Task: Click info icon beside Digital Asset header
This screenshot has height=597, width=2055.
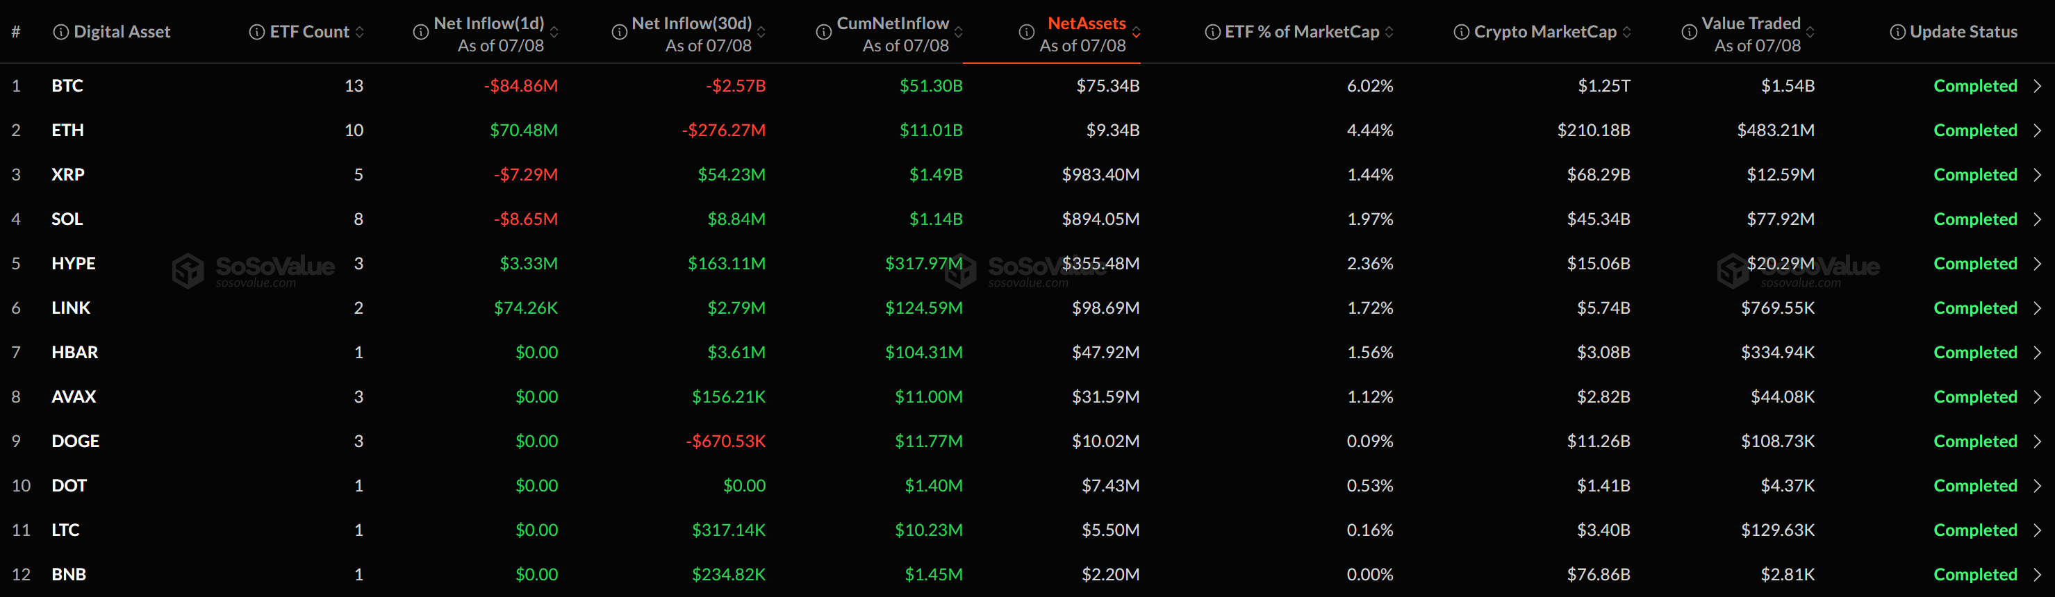Action: (x=60, y=32)
